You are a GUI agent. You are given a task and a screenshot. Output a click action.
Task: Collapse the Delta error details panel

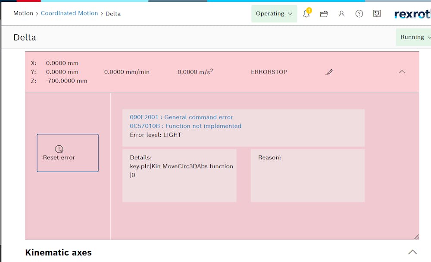pos(402,72)
